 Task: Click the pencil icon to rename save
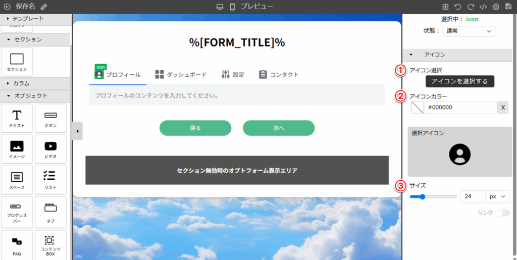[x=44, y=7]
